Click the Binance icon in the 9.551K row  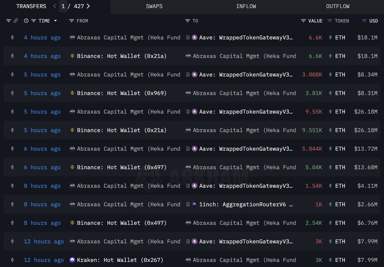pos(72,130)
